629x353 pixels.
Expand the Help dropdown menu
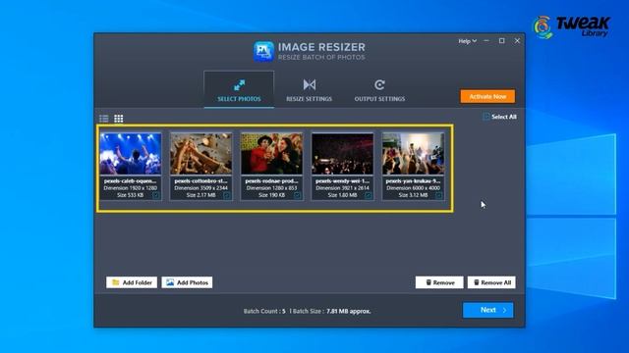468,41
